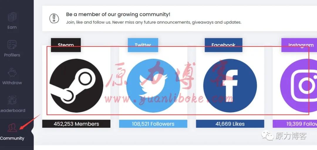Click the 41,669 Likes button
Screen dimensions: 317x150
click(x=230, y=124)
